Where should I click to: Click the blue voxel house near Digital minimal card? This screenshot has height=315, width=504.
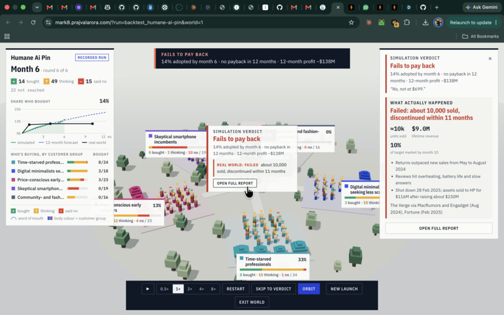[365, 175]
